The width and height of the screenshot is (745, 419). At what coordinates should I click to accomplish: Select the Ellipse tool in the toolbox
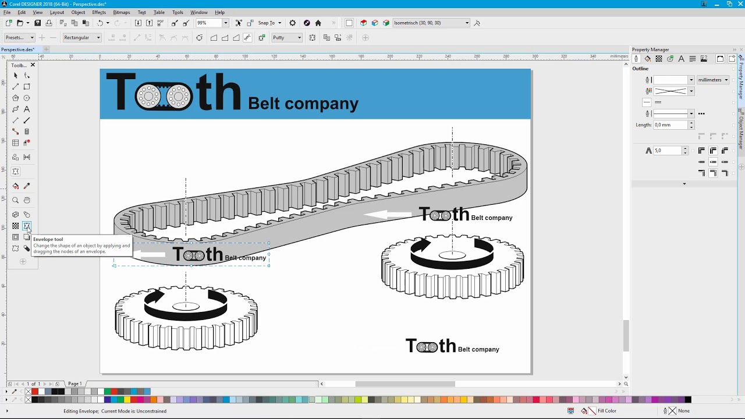click(27, 98)
